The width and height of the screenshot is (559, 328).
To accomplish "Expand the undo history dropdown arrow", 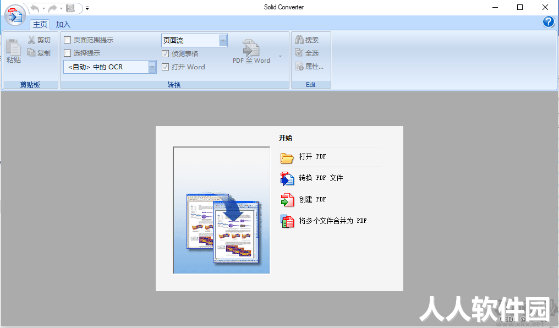I will coord(43,8).
